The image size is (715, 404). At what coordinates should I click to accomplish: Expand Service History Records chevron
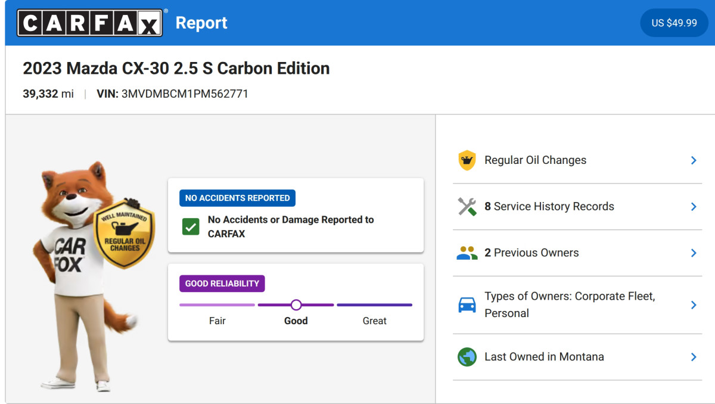(x=694, y=207)
